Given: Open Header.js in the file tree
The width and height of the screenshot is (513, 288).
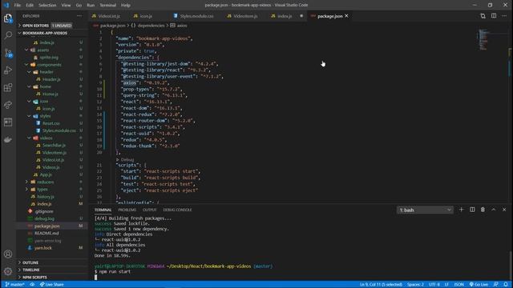Looking at the screenshot, I should pos(51,79).
